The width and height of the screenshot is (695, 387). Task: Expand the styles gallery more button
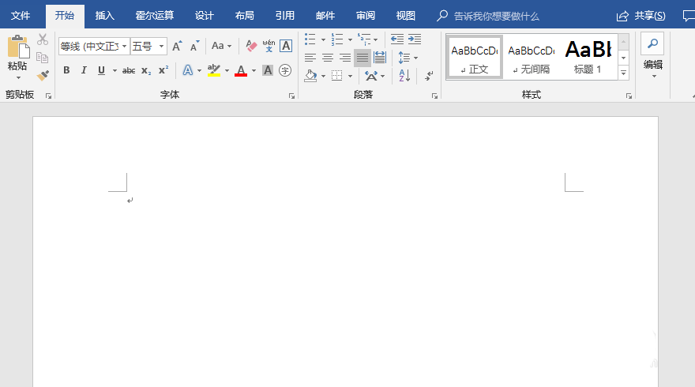pyautogui.click(x=623, y=73)
